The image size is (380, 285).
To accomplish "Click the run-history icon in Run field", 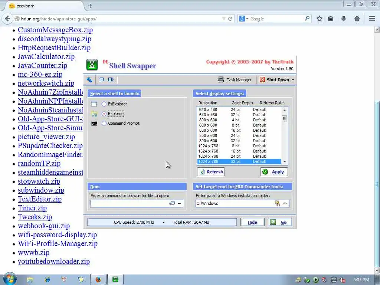I will 172,203.
